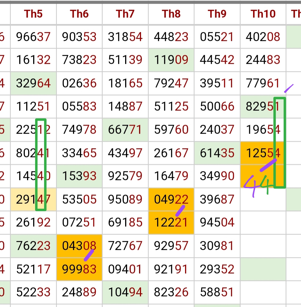Select the number 43497
The width and height of the screenshot is (301, 307).
coord(125,153)
